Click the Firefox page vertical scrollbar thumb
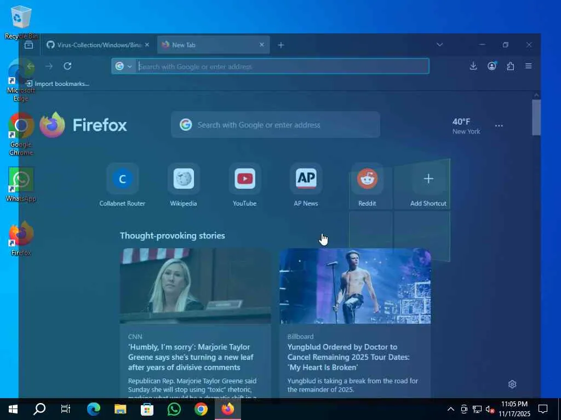561x420 pixels. (x=536, y=118)
